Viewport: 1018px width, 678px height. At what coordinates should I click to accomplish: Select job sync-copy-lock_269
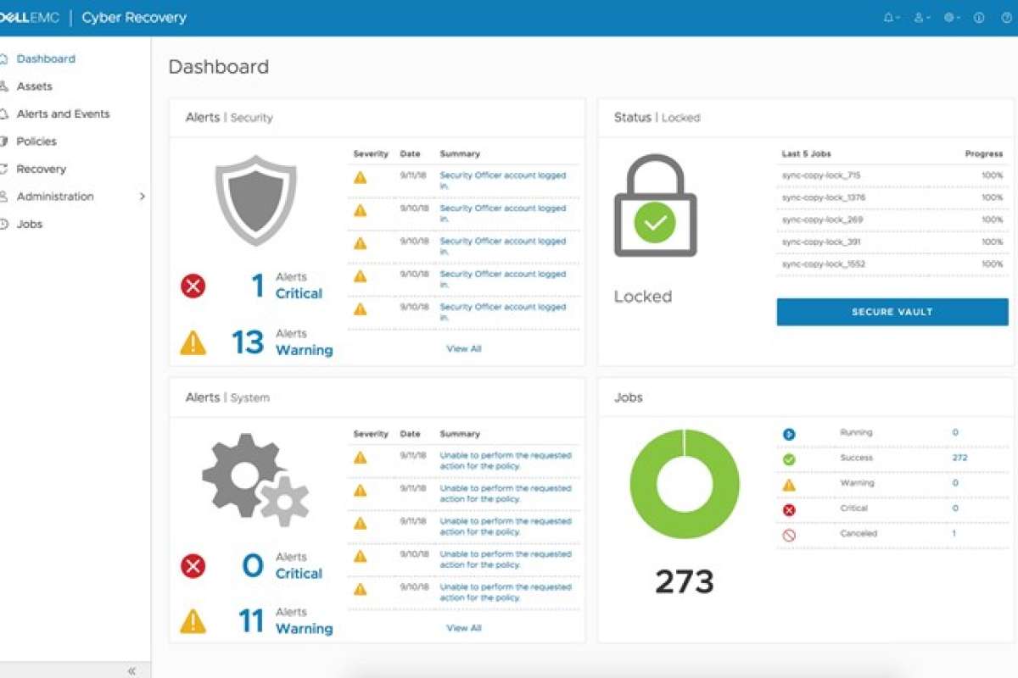(821, 220)
